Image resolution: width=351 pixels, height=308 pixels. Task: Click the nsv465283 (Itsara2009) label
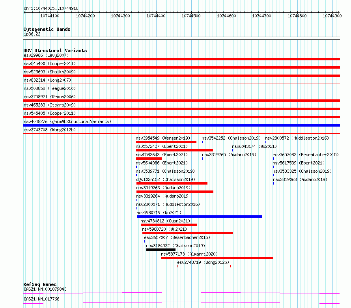click(50, 105)
